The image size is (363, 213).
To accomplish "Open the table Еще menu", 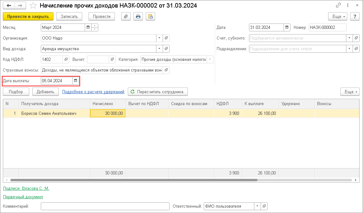I will pos(350,92).
